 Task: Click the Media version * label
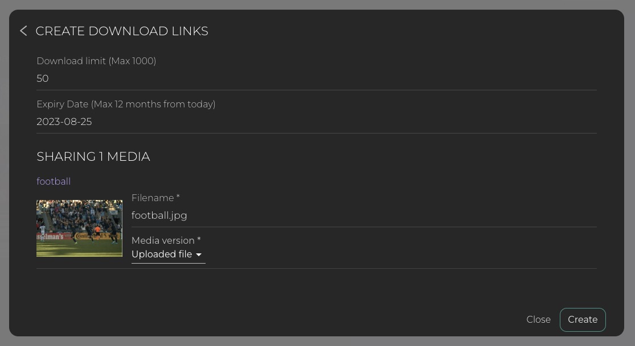pos(163,240)
